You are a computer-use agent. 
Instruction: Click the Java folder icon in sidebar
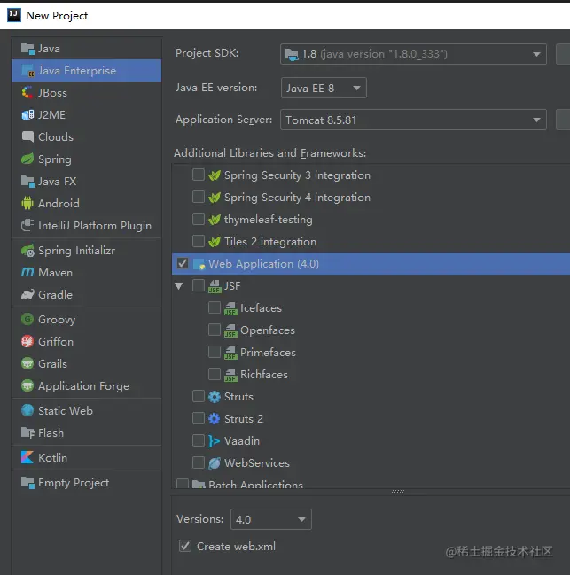(27, 49)
